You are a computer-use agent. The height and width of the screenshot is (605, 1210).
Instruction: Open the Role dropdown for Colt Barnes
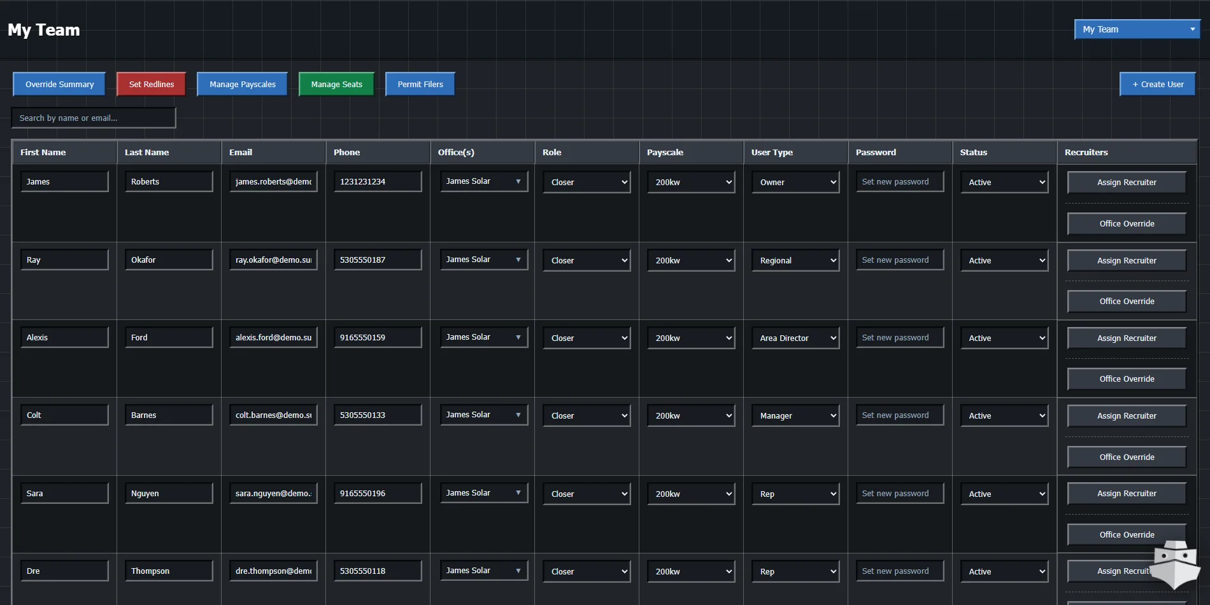[x=587, y=415]
